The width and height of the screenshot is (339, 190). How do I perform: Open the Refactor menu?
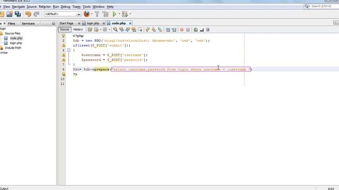tap(44, 7)
